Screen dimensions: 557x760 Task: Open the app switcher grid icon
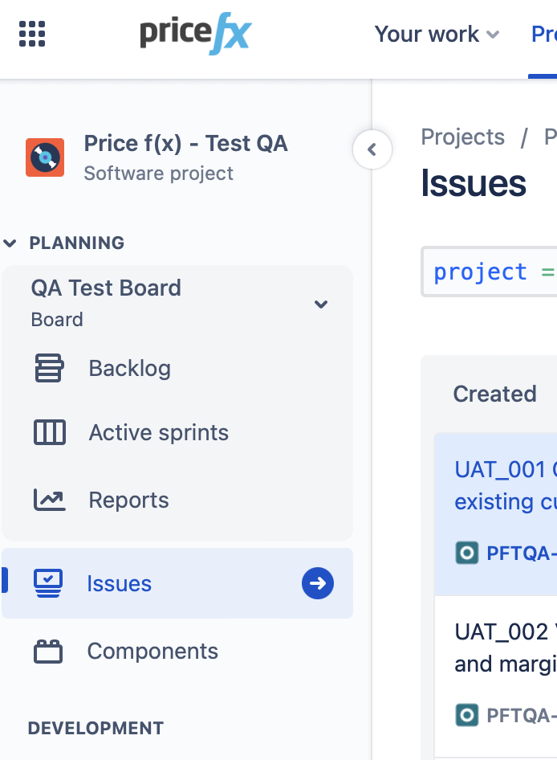tap(32, 34)
